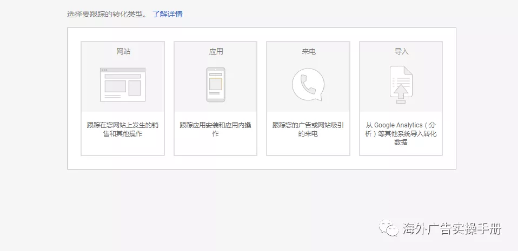Select the 应用 card title

pos(216,51)
